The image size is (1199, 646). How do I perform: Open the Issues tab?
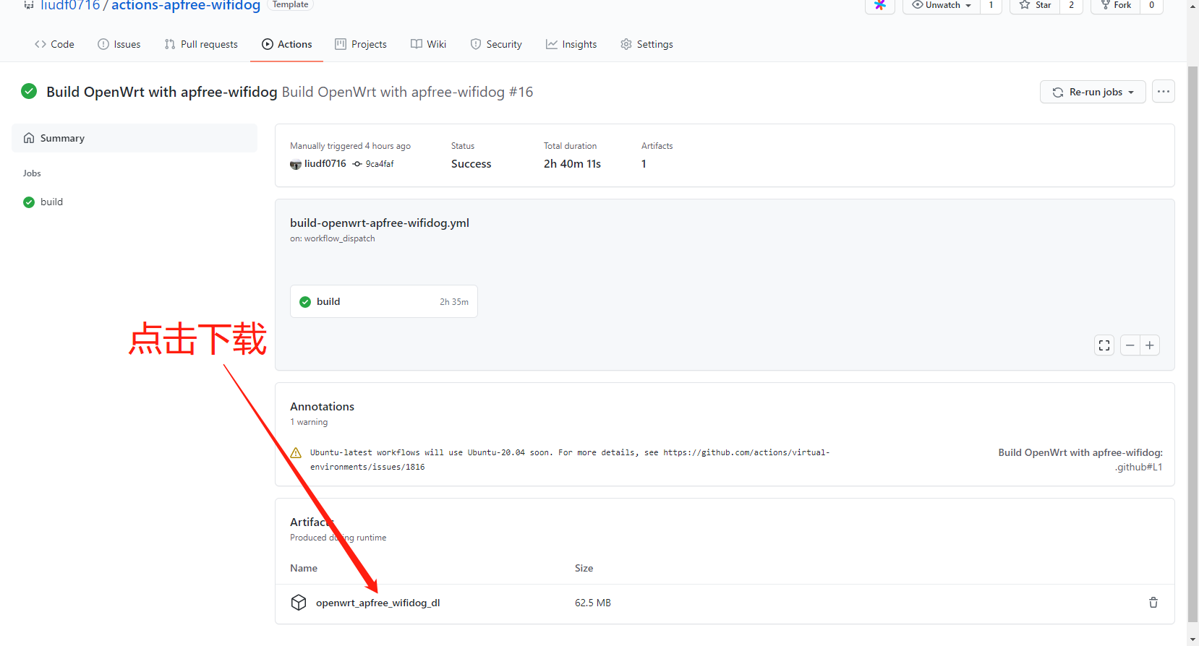click(119, 44)
